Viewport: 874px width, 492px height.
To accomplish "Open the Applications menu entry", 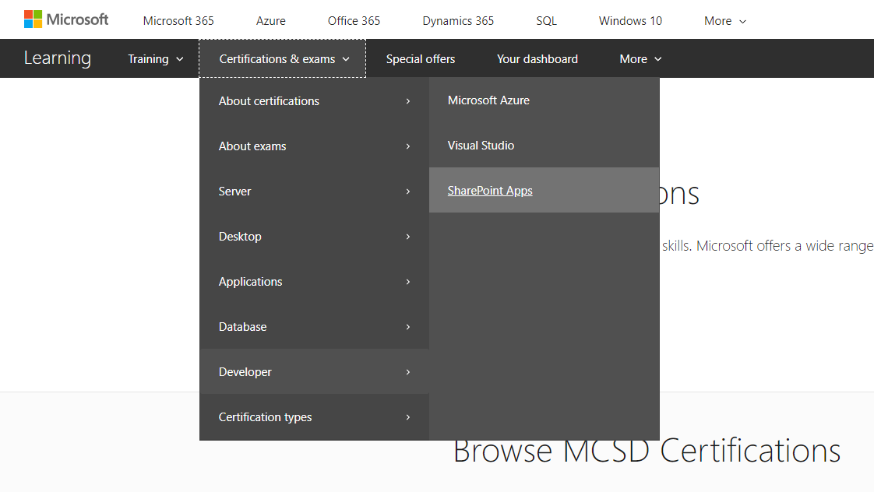I will pos(250,281).
